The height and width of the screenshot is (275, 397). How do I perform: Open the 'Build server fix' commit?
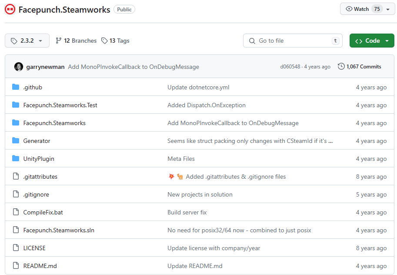(x=187, y=212)
